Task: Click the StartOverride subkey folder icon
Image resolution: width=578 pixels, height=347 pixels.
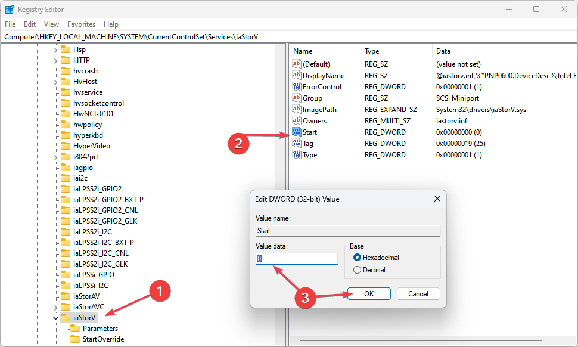Action: (x=75, y=339)
